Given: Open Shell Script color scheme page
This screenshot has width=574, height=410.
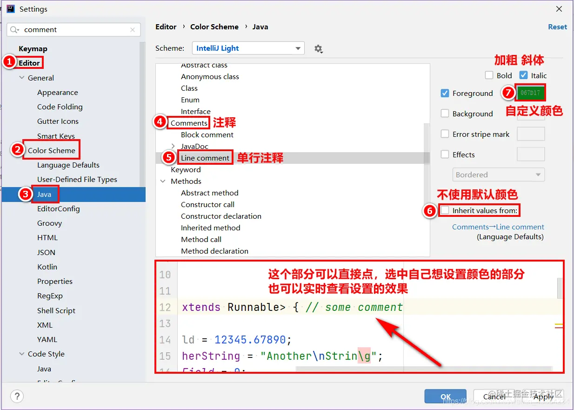Looking at the screenshot, I should pyautogui.click(x=56, y=310).
